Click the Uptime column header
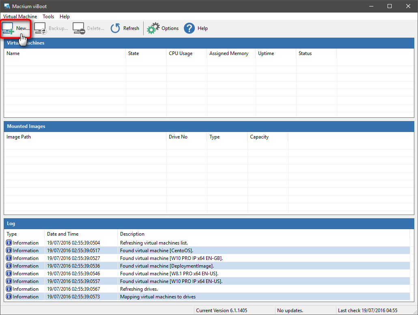Viewport: 418px width, 315px height. point(276,53)
